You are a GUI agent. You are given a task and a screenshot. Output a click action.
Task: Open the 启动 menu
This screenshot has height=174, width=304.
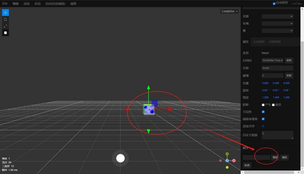pos(37,4)
